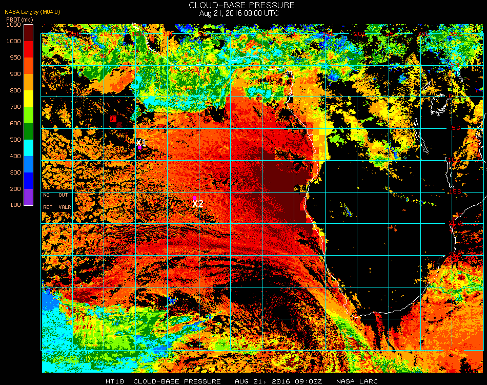Click the 'PBOT (mb)' legend heading
Image resolution: width=487 pixels, height=385 pixels.
coord(19,20)
